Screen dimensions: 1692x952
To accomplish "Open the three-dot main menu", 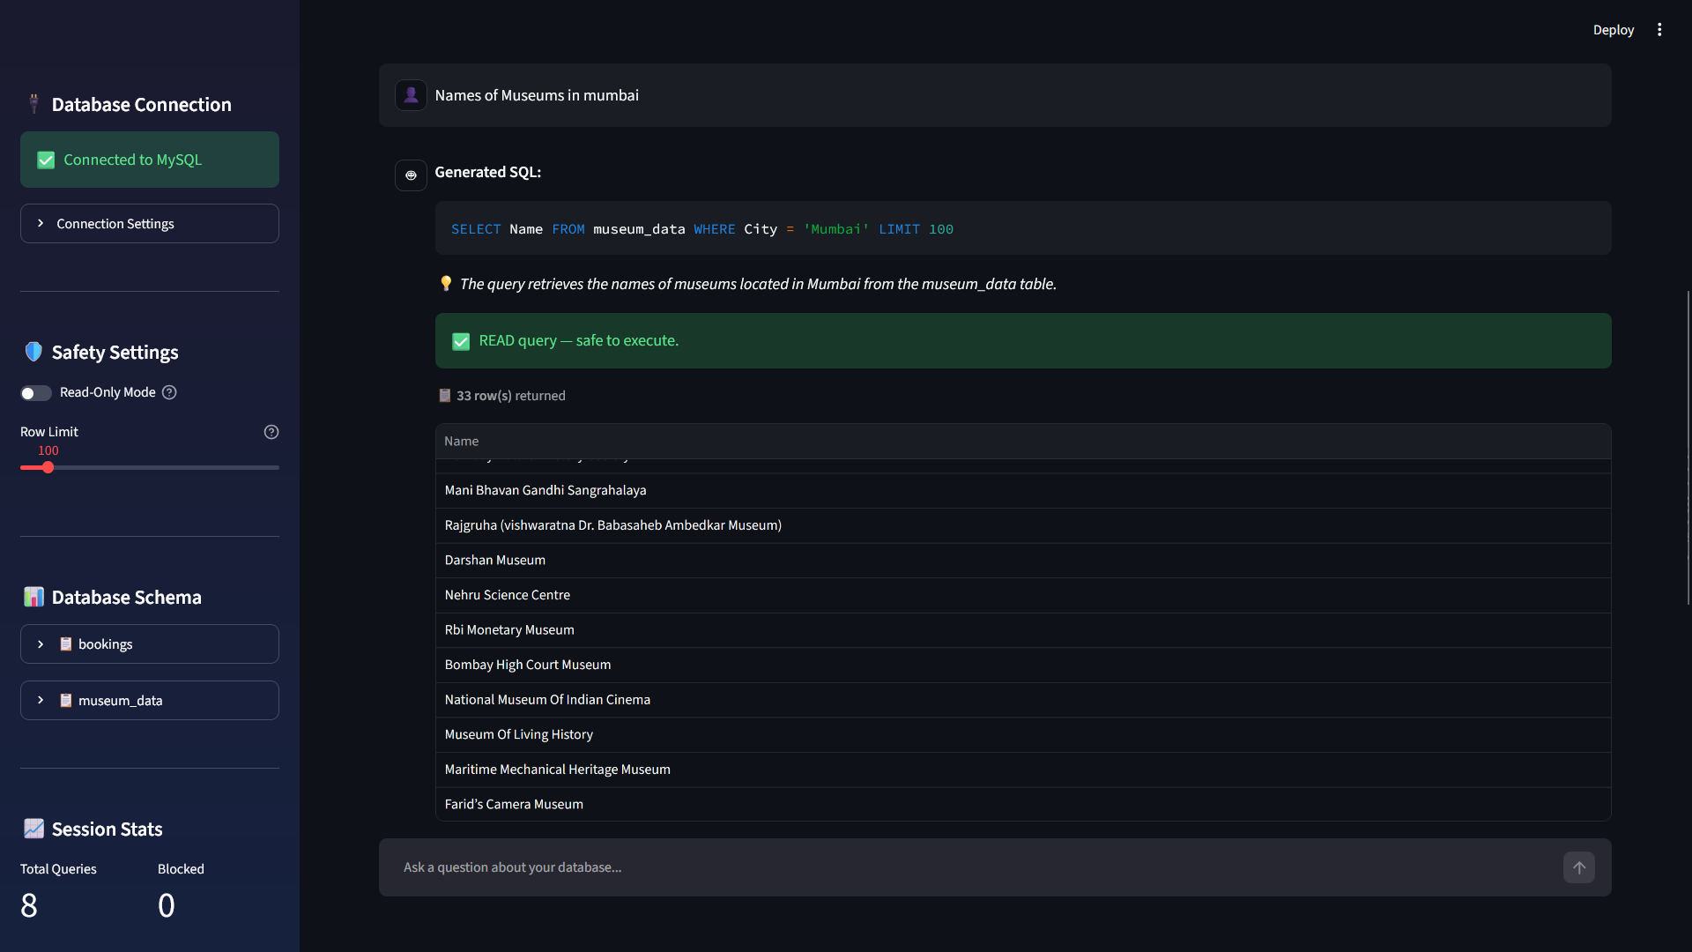I will 1659,30.
